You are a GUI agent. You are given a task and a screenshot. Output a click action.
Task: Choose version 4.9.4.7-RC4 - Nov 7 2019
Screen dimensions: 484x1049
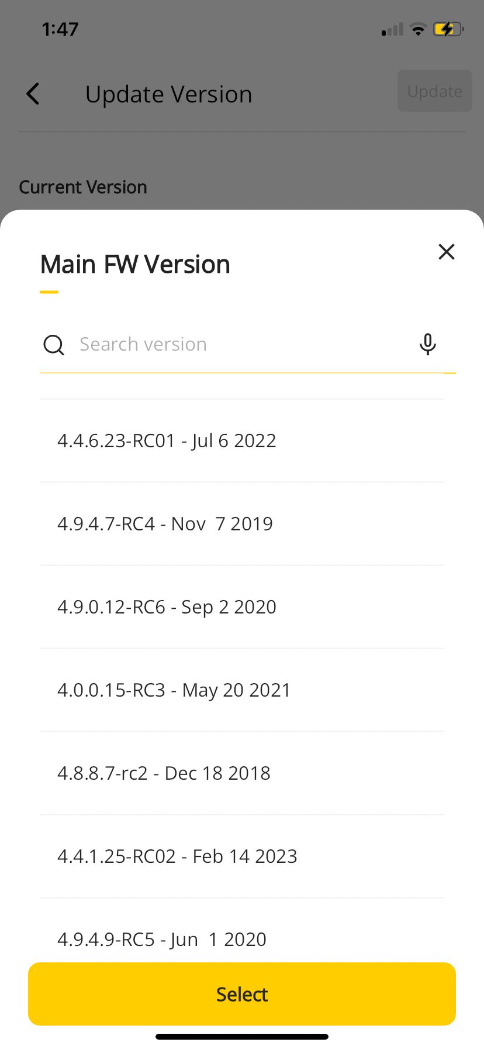[242, 524]
